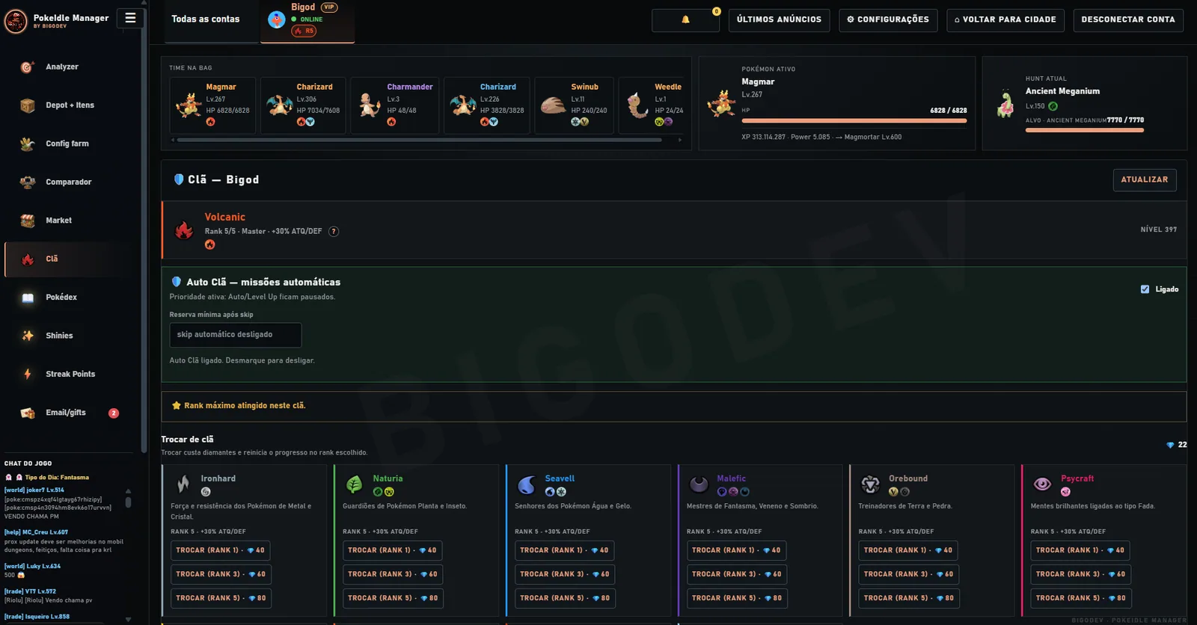Viewport: 1197px width, 625px height.
Task: Click Seavell Trocar (Rank 5) for 80
Action: pos(565,598)
